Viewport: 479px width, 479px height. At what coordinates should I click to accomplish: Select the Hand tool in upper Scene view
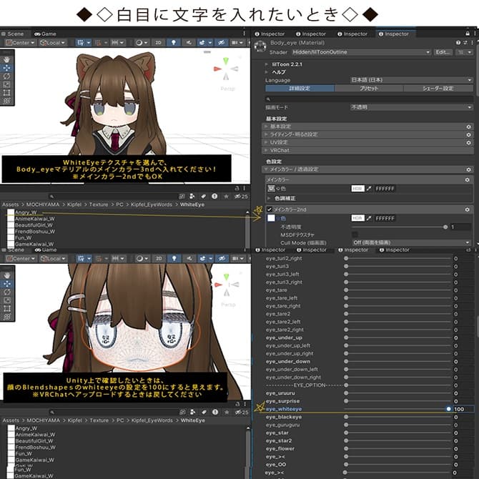tap(6, 60)
